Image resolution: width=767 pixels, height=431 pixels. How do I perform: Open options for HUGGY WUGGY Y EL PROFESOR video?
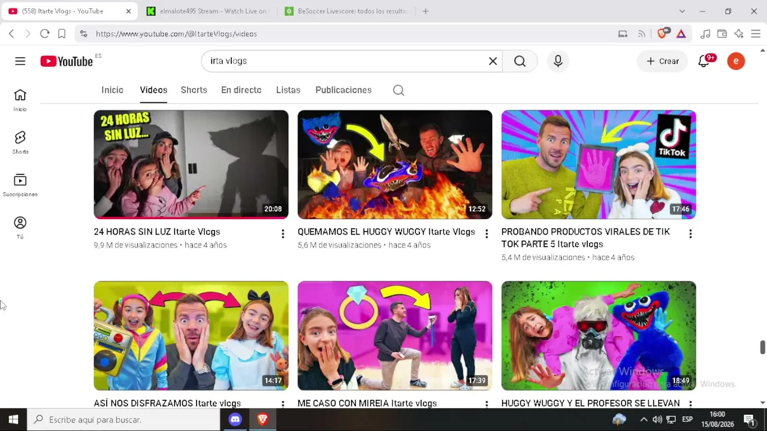pyautogui.click(x=690, y=405)
